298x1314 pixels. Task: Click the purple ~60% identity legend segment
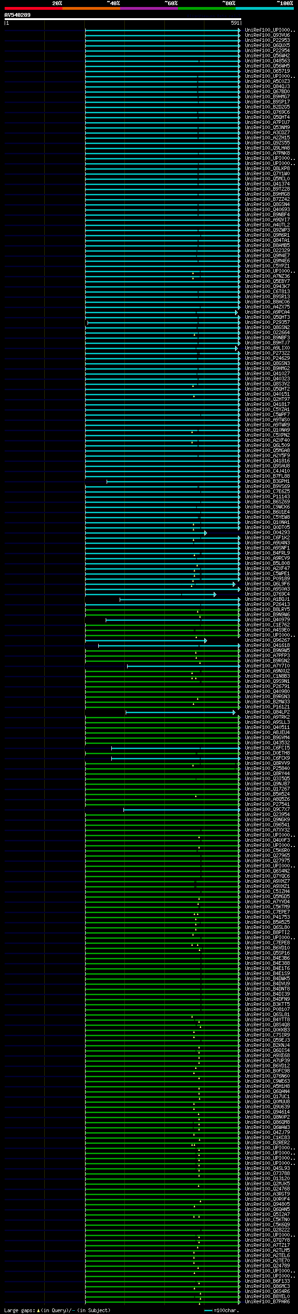149,8
